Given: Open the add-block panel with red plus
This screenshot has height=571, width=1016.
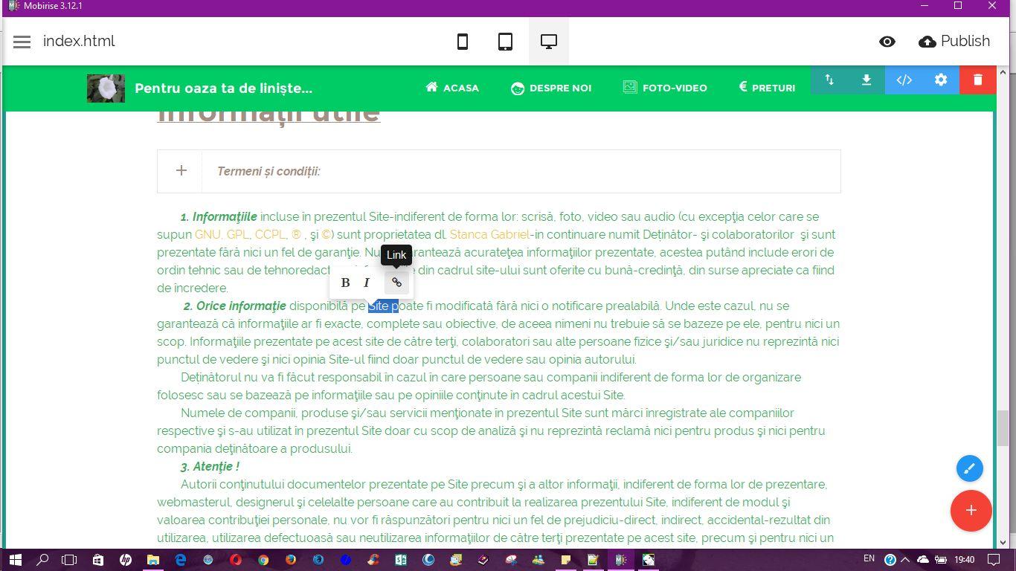Looking at the screenshot, I should [x=971, y=511].
